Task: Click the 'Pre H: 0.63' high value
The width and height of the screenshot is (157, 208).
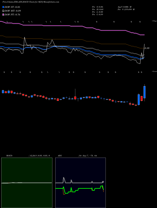Action: click(x=98, y=9)
